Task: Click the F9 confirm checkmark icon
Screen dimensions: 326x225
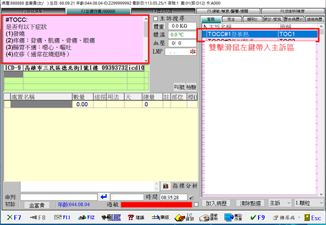Action: click(258, 218)
